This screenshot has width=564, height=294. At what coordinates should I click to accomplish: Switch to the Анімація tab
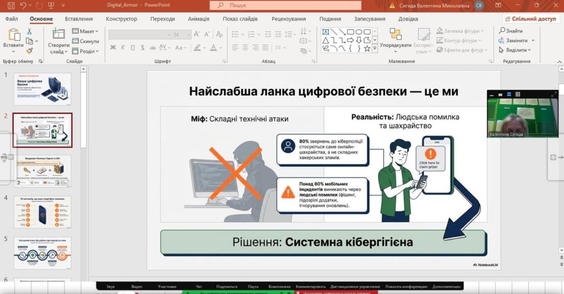point(198,19)
